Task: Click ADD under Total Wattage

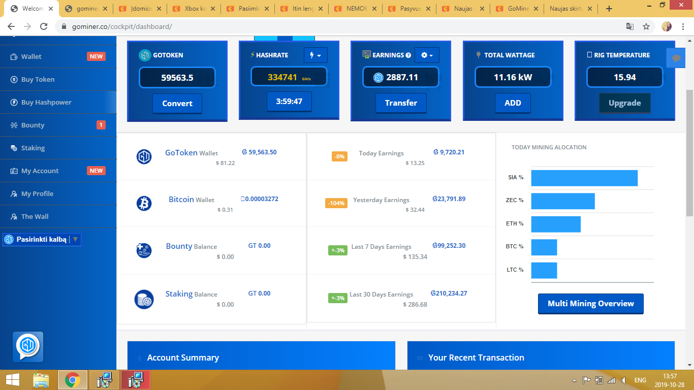Action: (513, 103)
